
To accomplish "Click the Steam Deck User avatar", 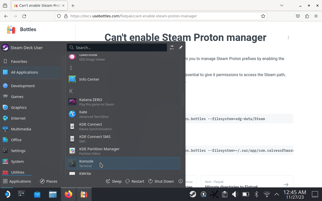I will click(5, 47).
